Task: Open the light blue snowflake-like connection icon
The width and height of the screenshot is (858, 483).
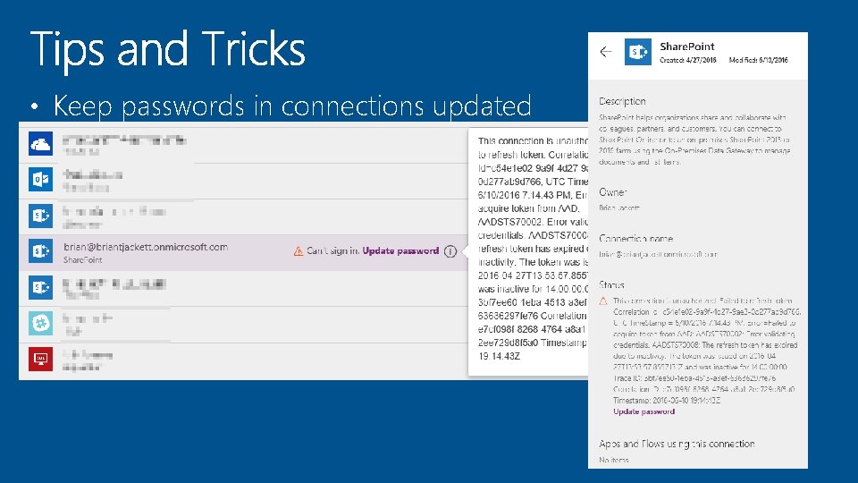Action: coord(40,323)
